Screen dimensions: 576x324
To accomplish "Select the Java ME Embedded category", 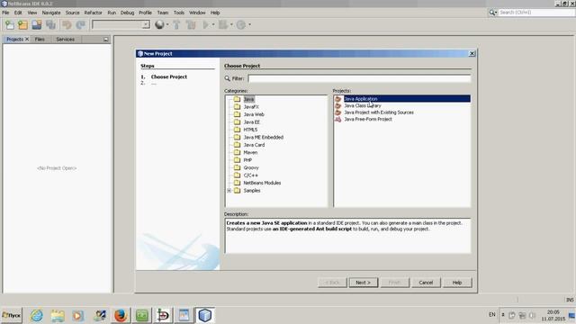I will point(264,138).
